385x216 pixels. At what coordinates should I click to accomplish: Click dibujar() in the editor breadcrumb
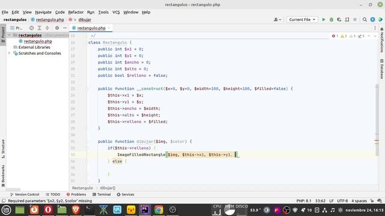click(x=108, y=188)
